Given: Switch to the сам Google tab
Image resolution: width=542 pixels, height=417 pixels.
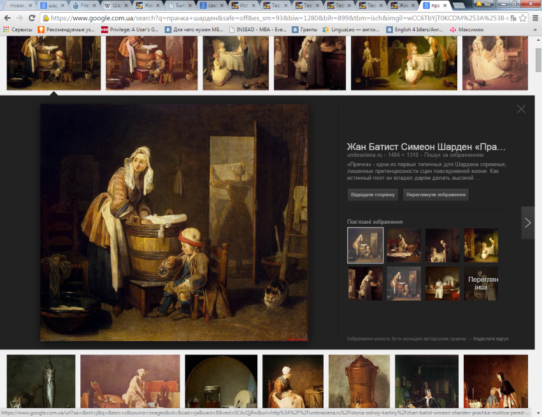Looking at the screenshot, I should (211, 5).
